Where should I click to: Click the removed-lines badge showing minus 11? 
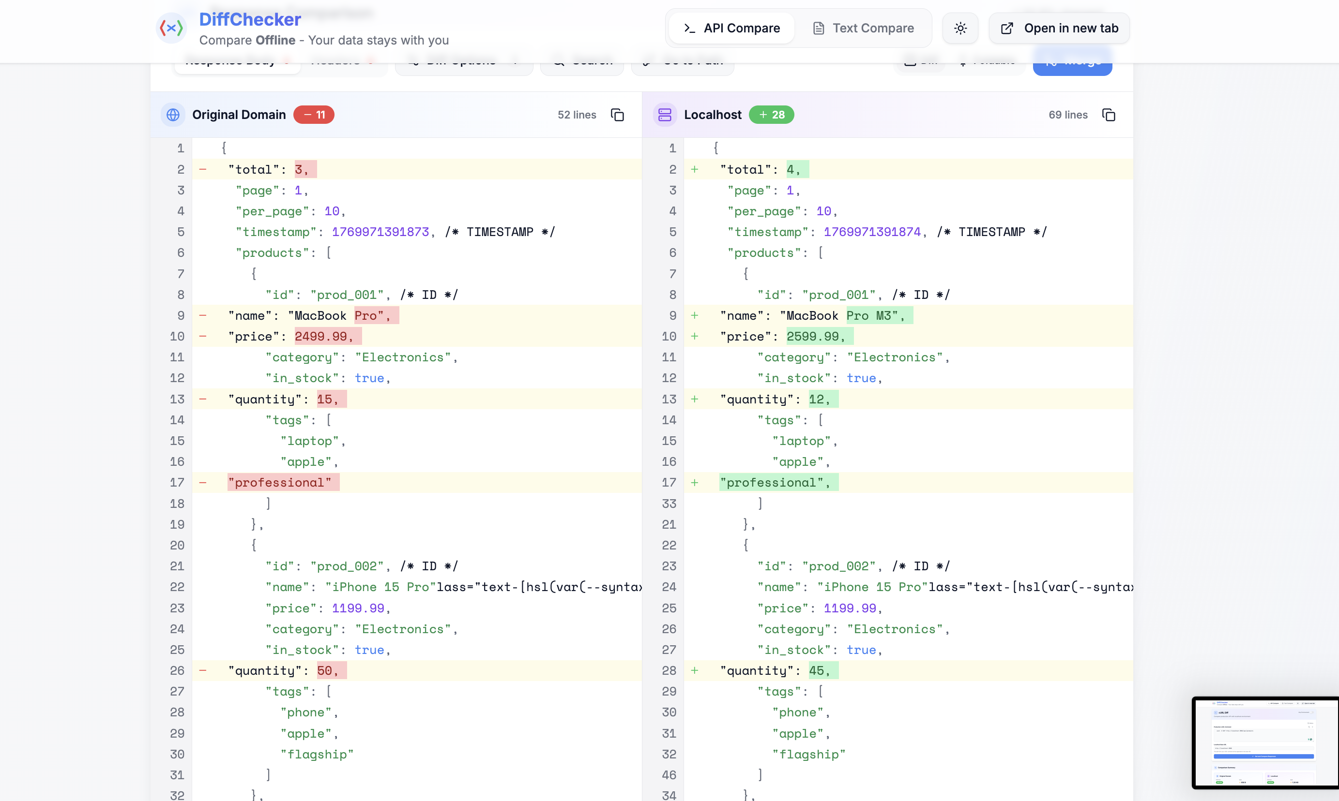click(x=314, y=115)
